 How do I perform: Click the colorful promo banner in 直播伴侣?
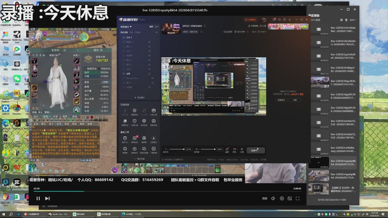pos(288,27)
